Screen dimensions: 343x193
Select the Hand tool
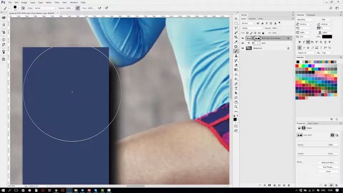coord(236,102)
